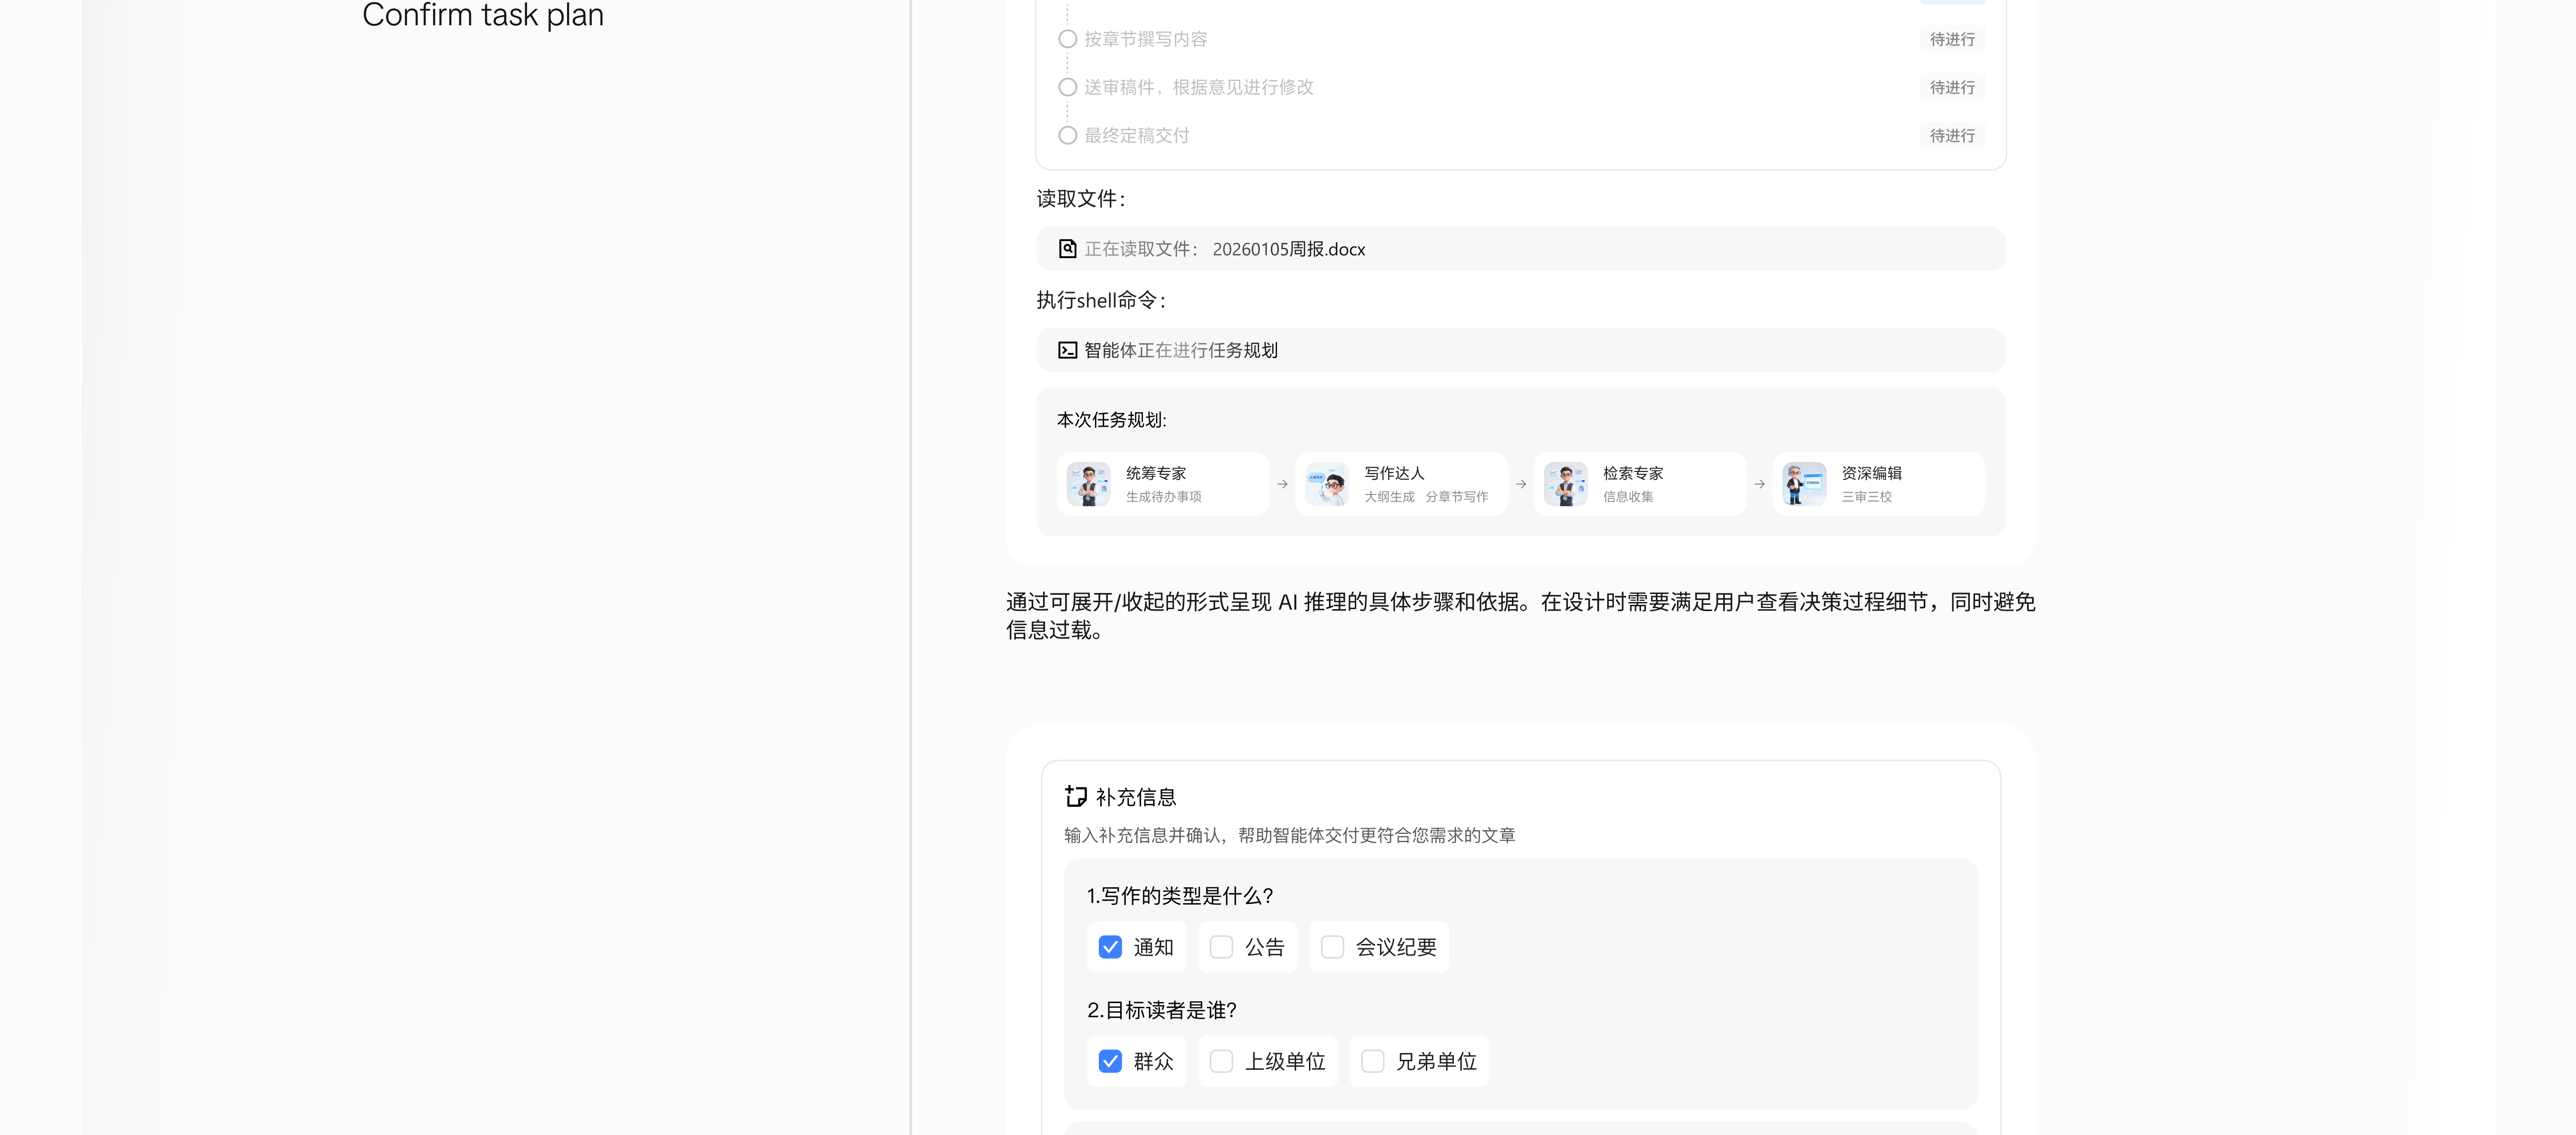Click the 执行shell命令 label
The image size is (2576, 1135).
pyautogui.click(x=1101, y=300)
